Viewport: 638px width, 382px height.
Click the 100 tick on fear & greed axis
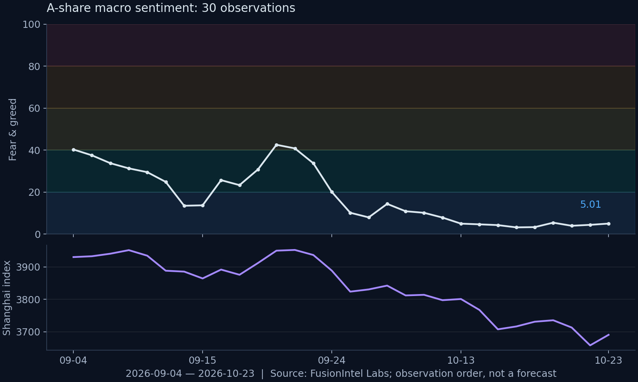click(32, 25)
